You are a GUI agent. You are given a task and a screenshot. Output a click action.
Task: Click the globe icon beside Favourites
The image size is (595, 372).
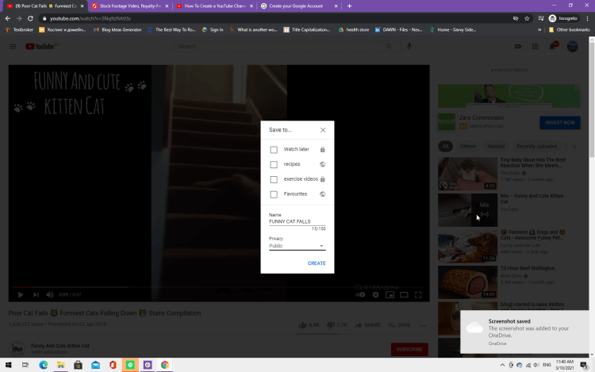[x=322, y=194]
